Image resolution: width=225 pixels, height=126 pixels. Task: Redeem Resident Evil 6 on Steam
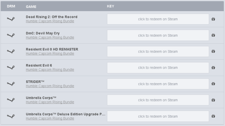pyautogui.click(x=158, y=68)
